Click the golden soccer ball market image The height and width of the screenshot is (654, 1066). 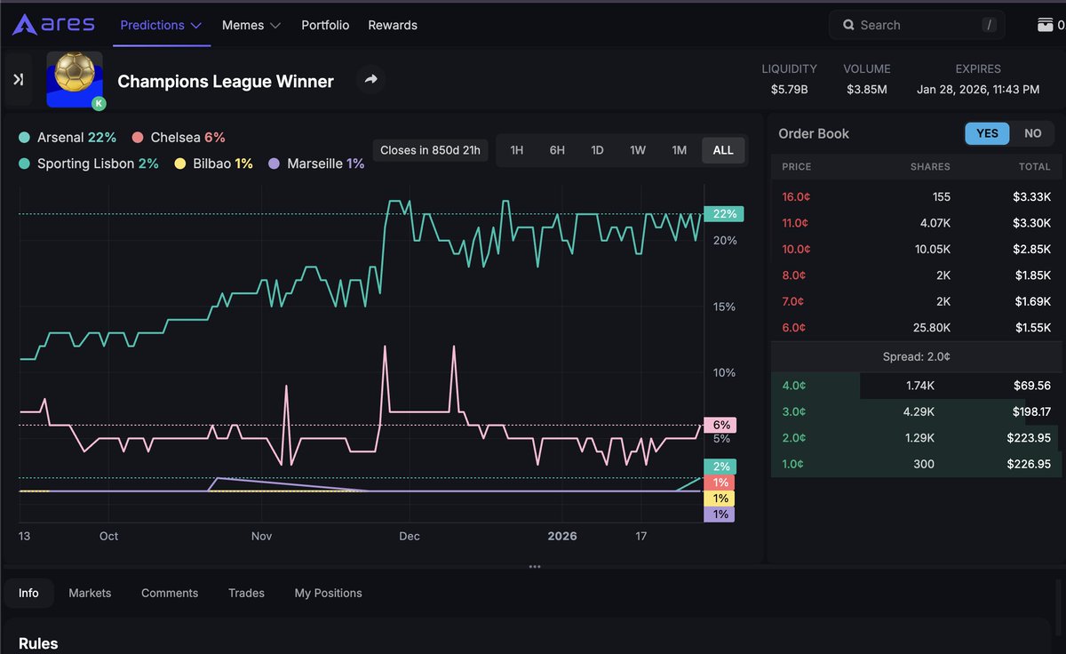pyautogui.click(x=75, y=79)
